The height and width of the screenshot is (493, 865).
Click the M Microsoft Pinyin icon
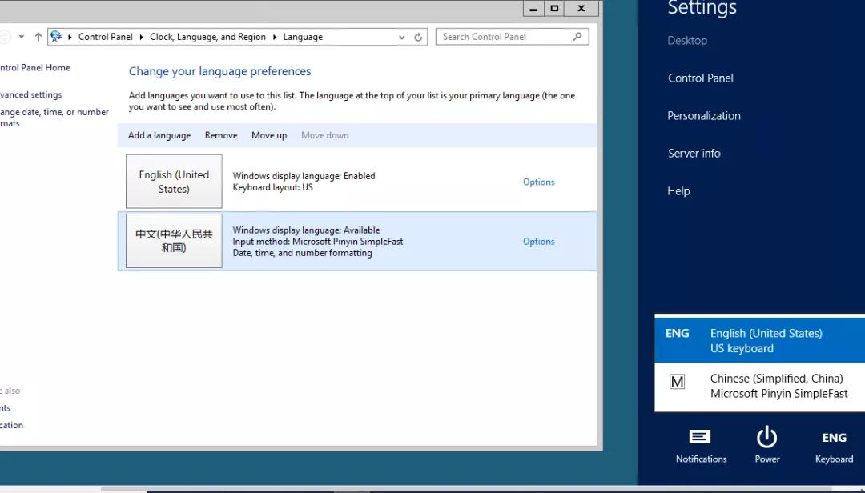pos(677,382)
